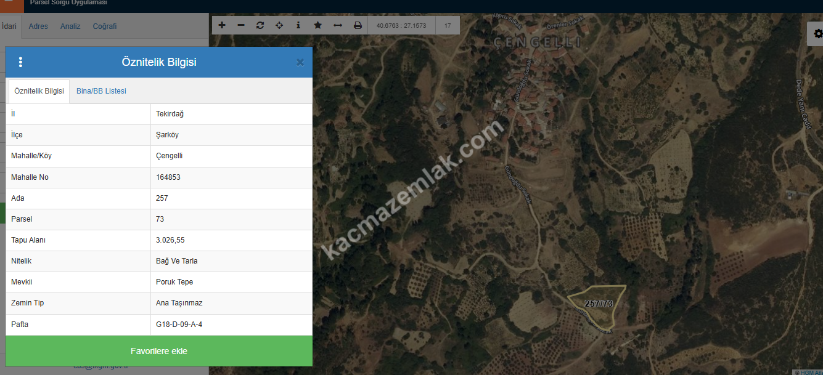
Task: Zoom in with the plus icon
Action: [x=222, y=25]
